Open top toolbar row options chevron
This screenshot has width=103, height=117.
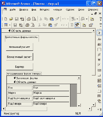101,19
